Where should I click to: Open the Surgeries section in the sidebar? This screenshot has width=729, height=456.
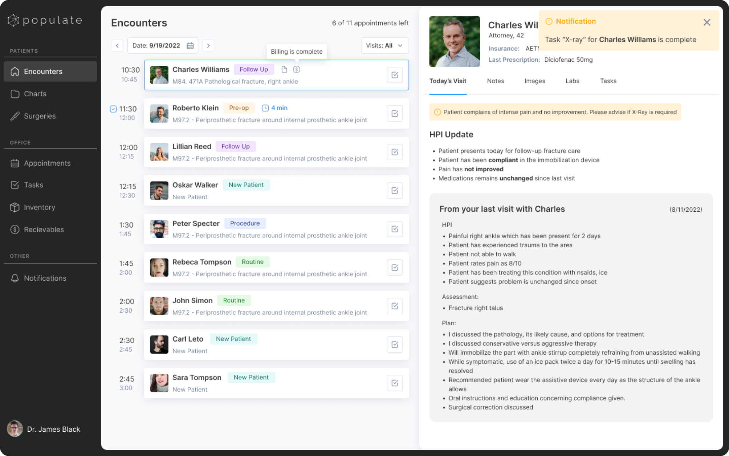pyautogui.click(x=40, y=116)
